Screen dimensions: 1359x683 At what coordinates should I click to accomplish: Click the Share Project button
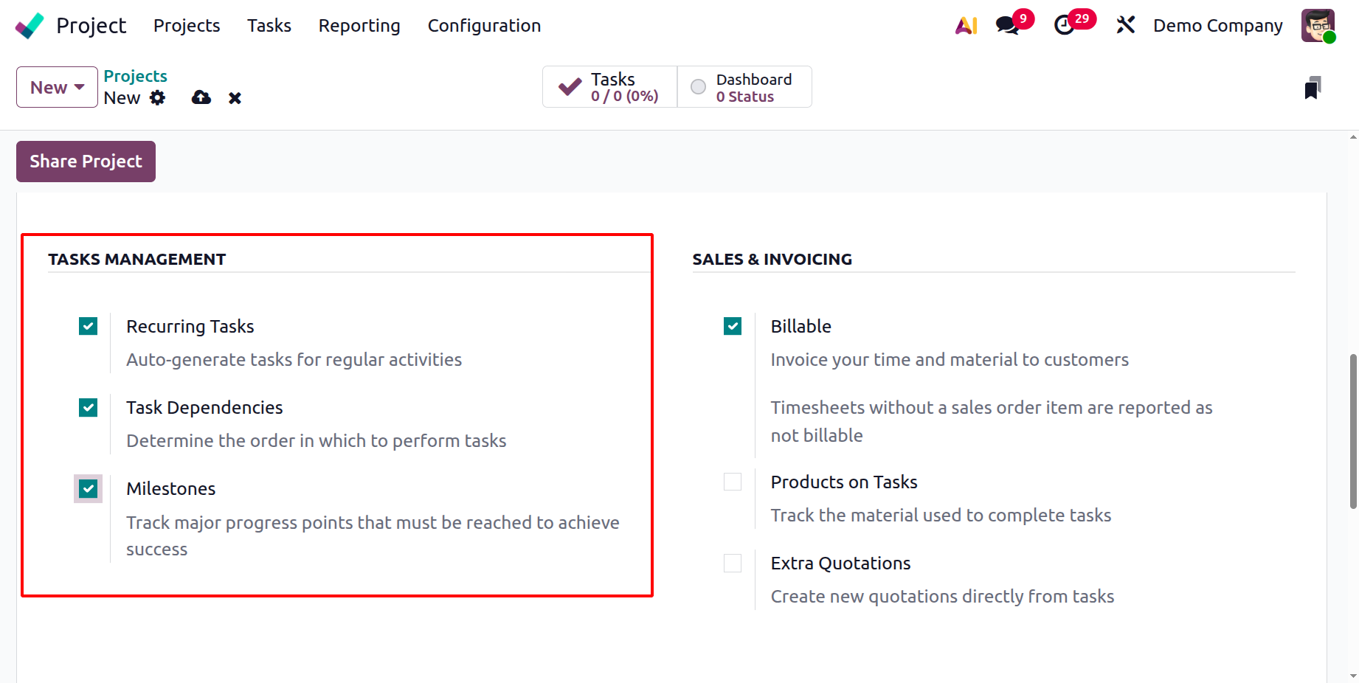86,162
